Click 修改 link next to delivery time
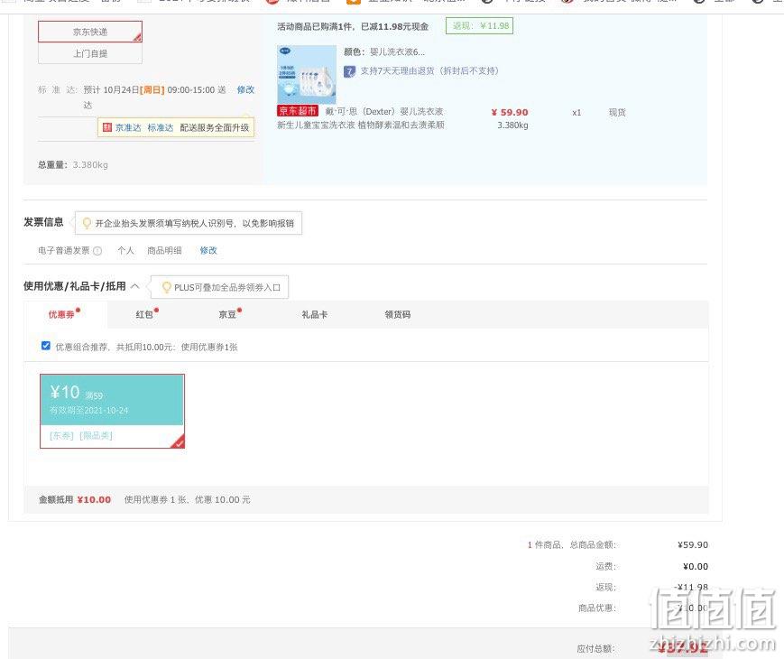The height and width of the screenshot is (659, 784). coord(245,89)
